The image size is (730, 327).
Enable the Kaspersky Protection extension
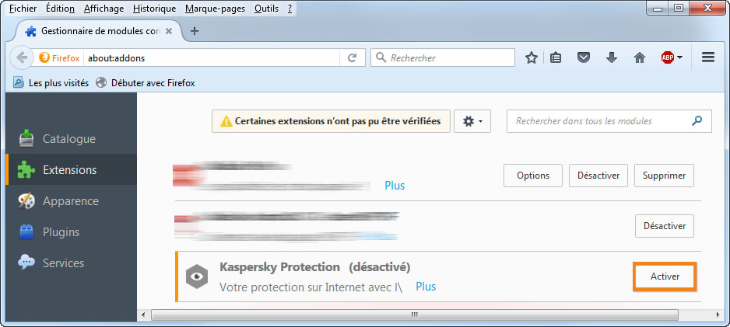pos(665,276)
